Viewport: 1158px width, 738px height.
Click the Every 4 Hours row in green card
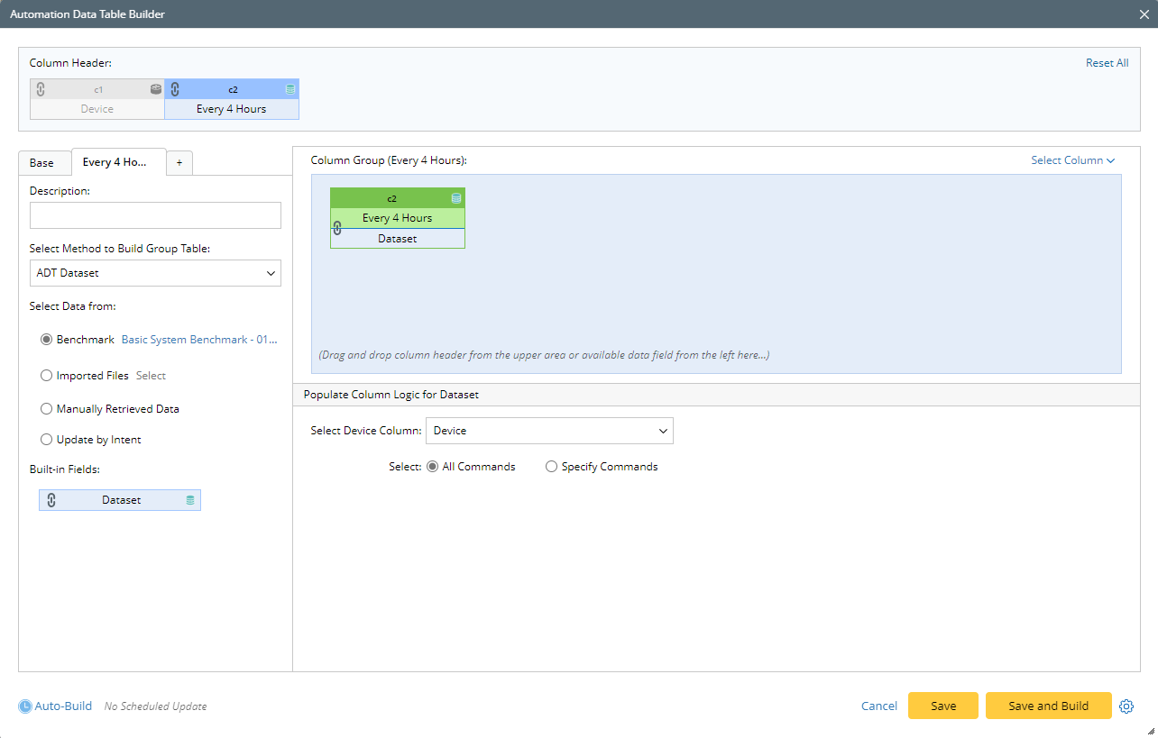[x=398, y=218]
